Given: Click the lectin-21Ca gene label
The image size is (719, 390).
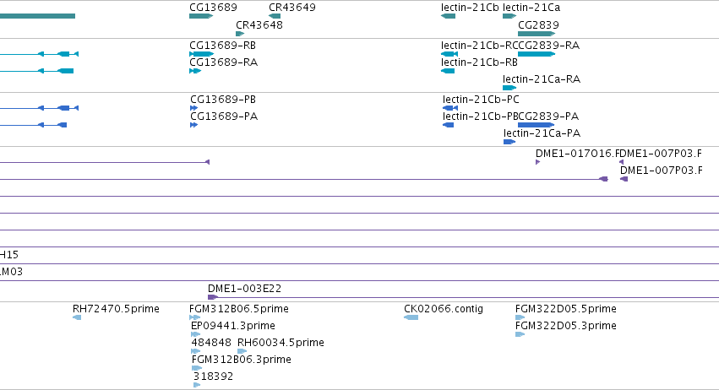Looking at the screenshot, I should (x=531, y=8).
